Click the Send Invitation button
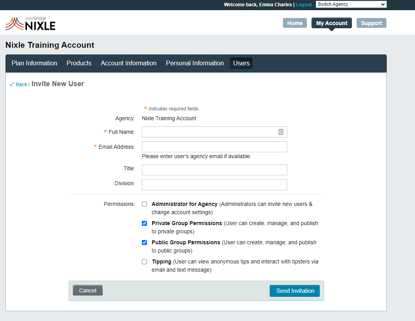415x321 pixels. [x=295, y=291]
